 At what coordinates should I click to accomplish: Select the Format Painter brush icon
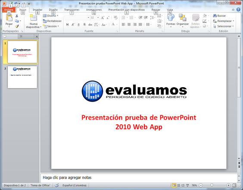point(17,26)
